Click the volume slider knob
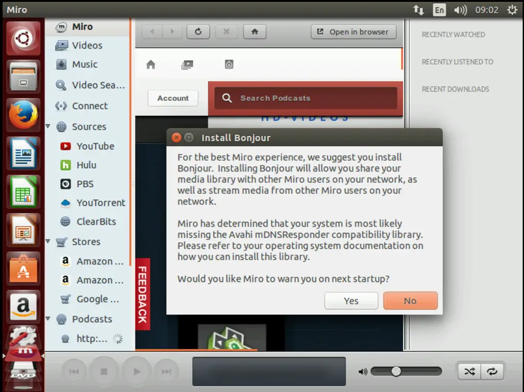Viewport: 524px width, 392px height. coord(396,372)
